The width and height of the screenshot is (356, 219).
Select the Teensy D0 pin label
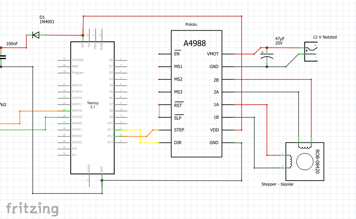[x=111, y=60]
